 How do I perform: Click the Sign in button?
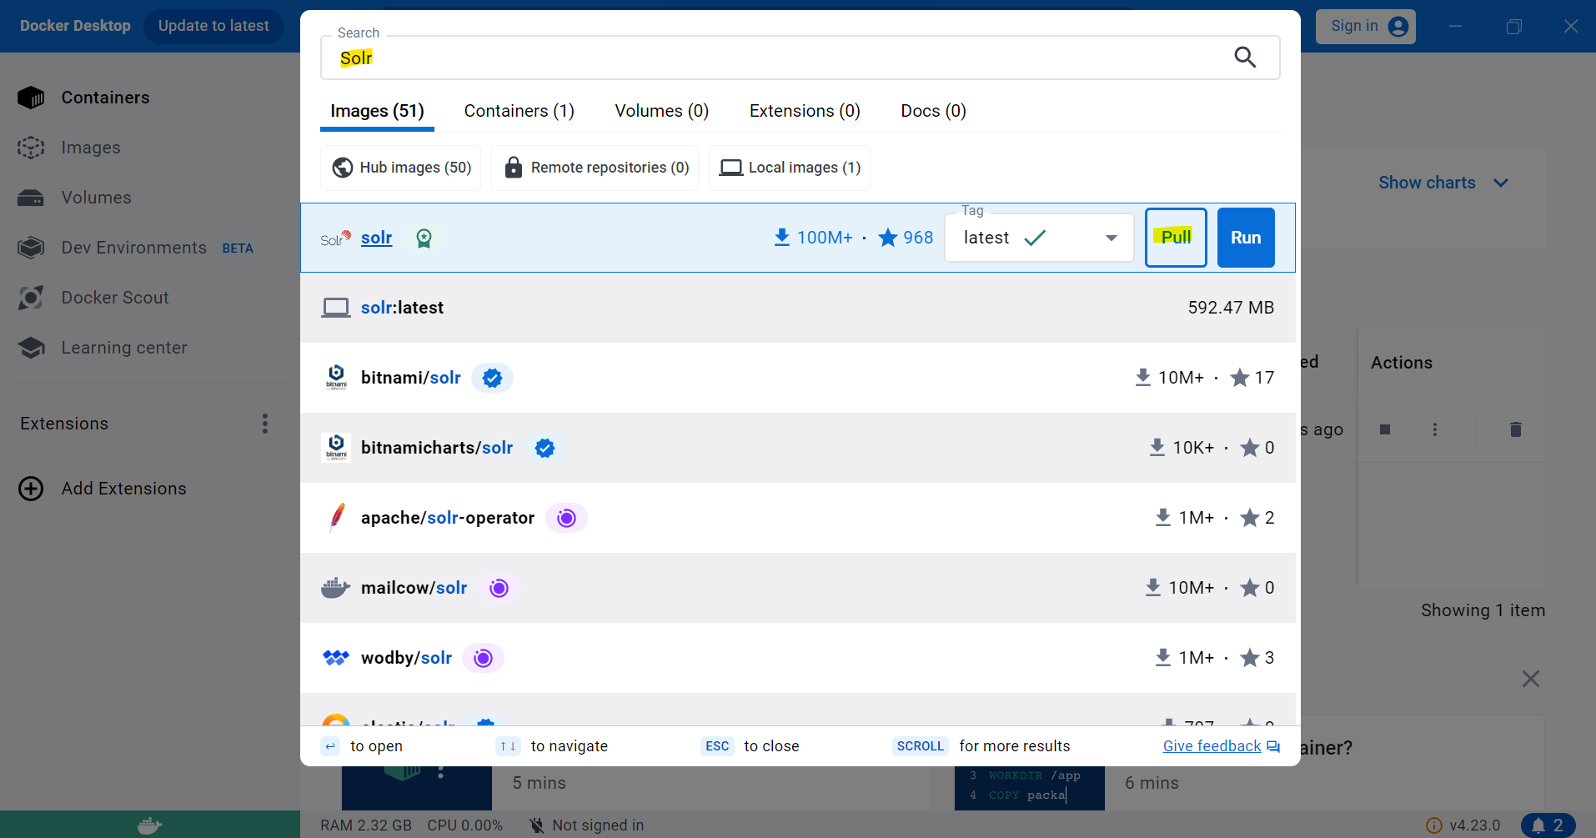[x=1365, y=27]
